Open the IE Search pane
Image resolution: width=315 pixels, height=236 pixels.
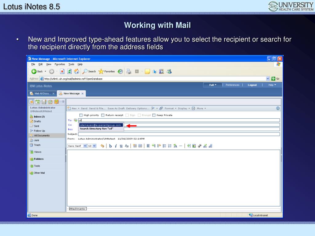point(89,71)
